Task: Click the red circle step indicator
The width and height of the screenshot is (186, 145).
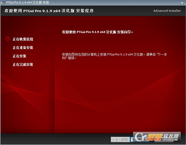Action: pos(8,39)
